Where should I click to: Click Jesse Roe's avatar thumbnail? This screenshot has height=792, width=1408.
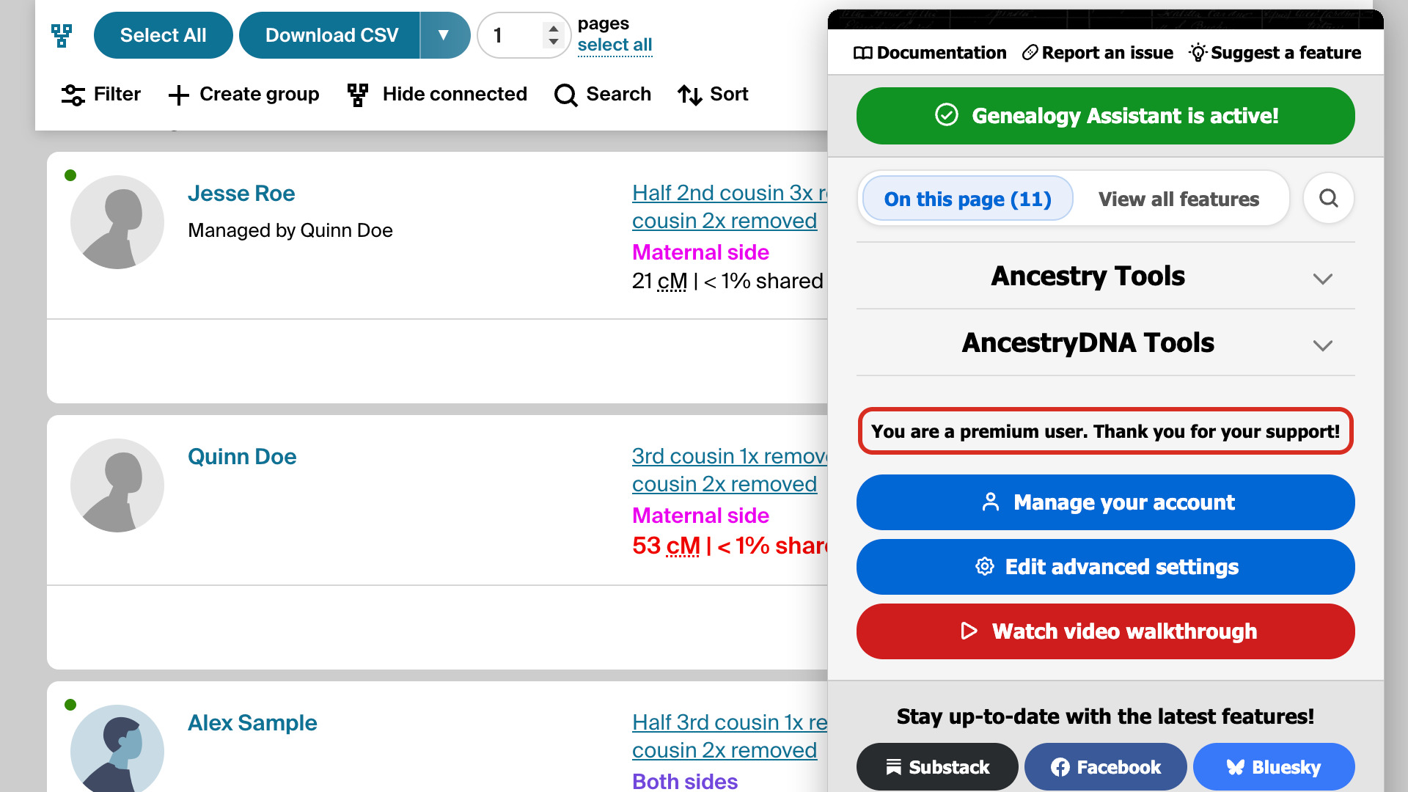117,222
